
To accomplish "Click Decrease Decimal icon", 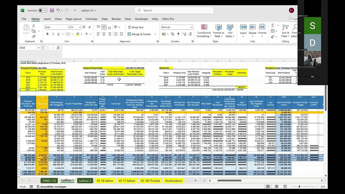I will (x=190, y=34).
